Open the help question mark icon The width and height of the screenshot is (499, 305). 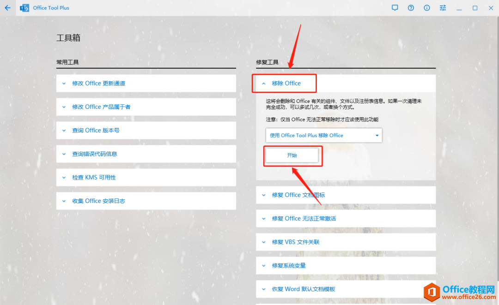pos(411,8)
